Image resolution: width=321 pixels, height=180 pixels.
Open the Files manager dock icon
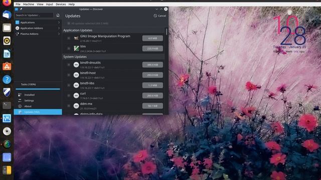click(x=7, y=28)
